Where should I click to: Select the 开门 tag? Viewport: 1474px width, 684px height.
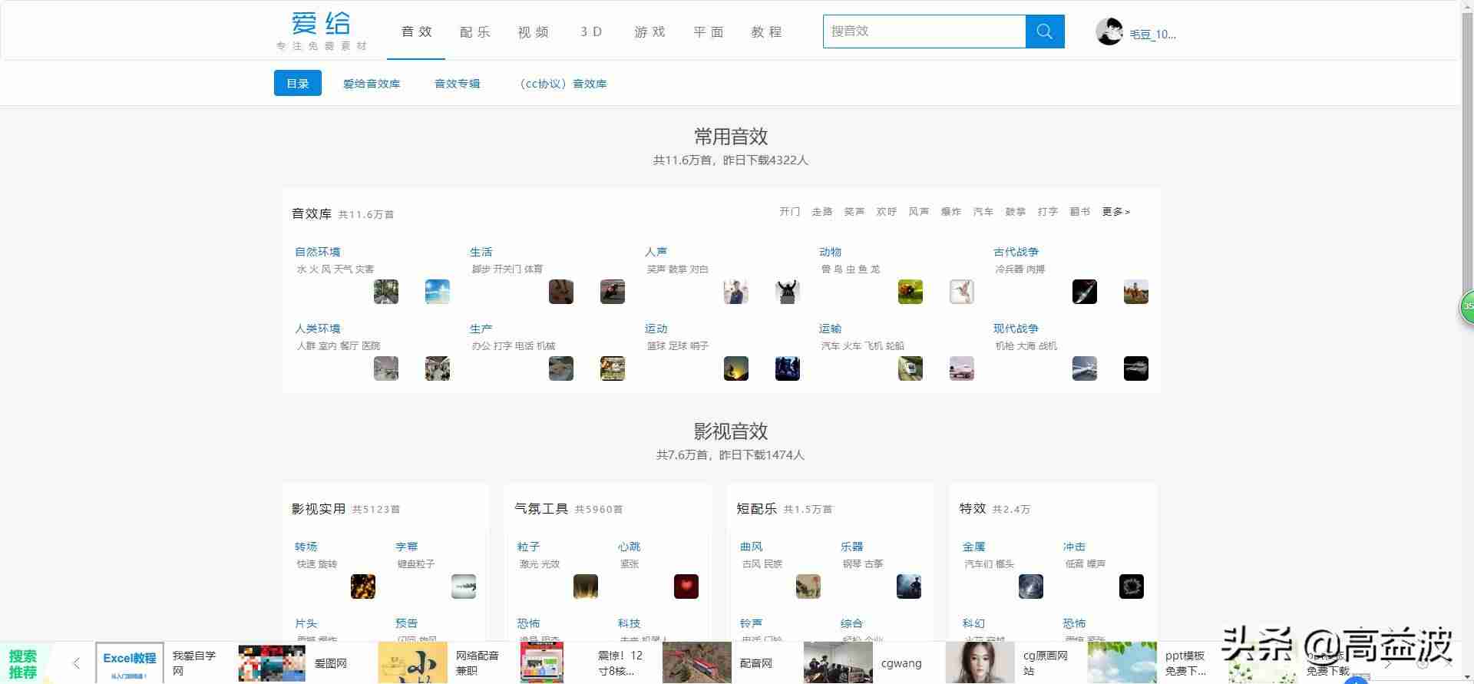point(790,212)
